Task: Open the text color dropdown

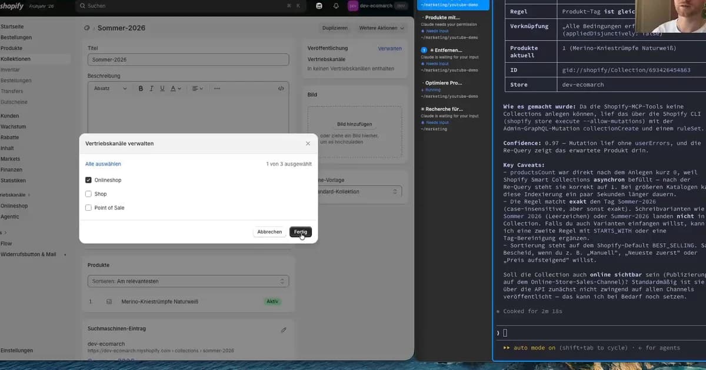Action: coord(175,89)
